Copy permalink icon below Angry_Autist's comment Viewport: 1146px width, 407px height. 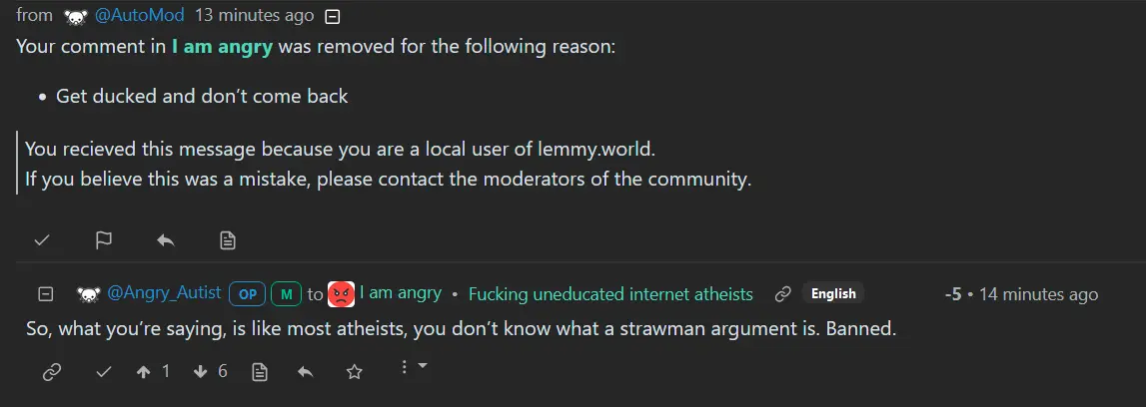pyautogui.click(x=52, y=371)
